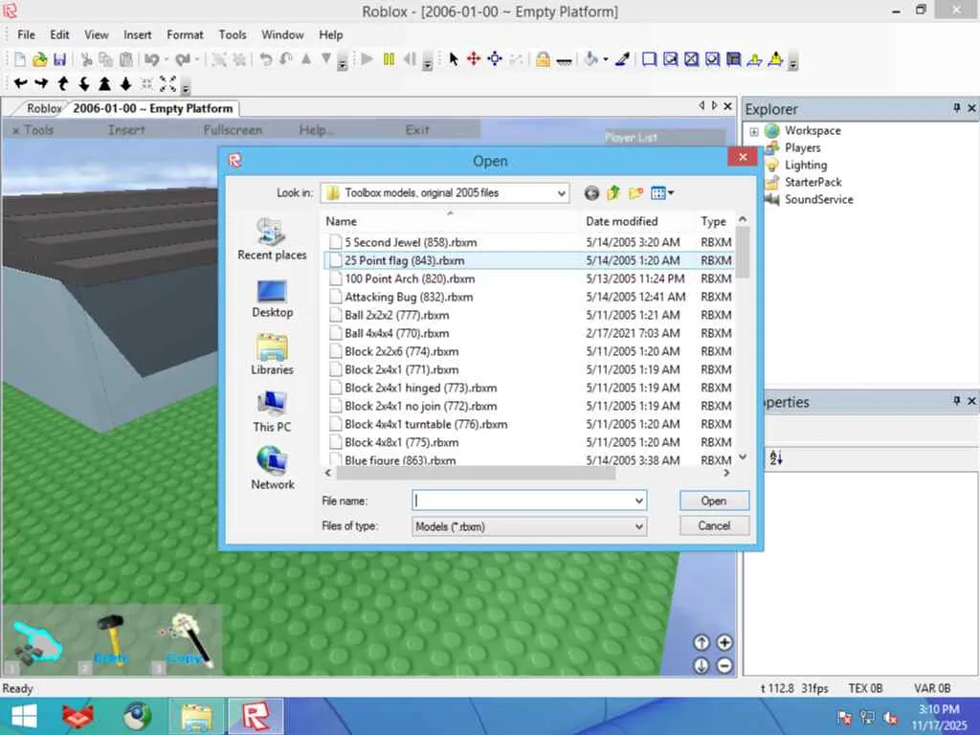This screenshot has height=735, width=980.
Task: Click the Open button in dialog
Action: pos(714,501)
